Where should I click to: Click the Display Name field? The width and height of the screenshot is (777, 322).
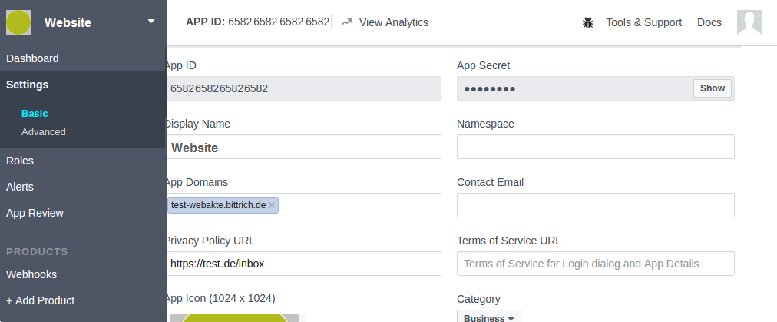click(304, 147)
